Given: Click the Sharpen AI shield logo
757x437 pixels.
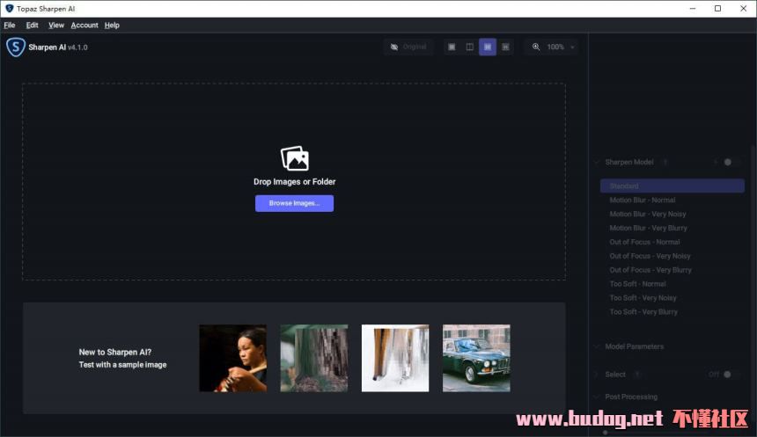Looking at the screenshot, I should pyautogui.click(x=15, y=47).
